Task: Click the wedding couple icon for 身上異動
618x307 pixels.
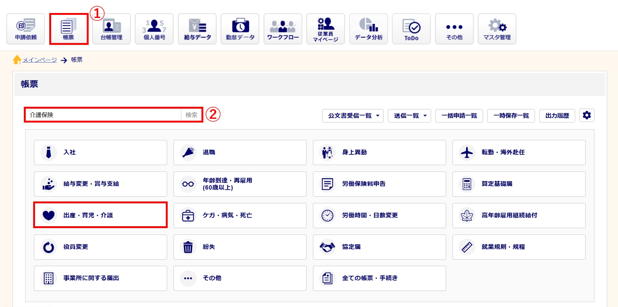Action: 327,152
